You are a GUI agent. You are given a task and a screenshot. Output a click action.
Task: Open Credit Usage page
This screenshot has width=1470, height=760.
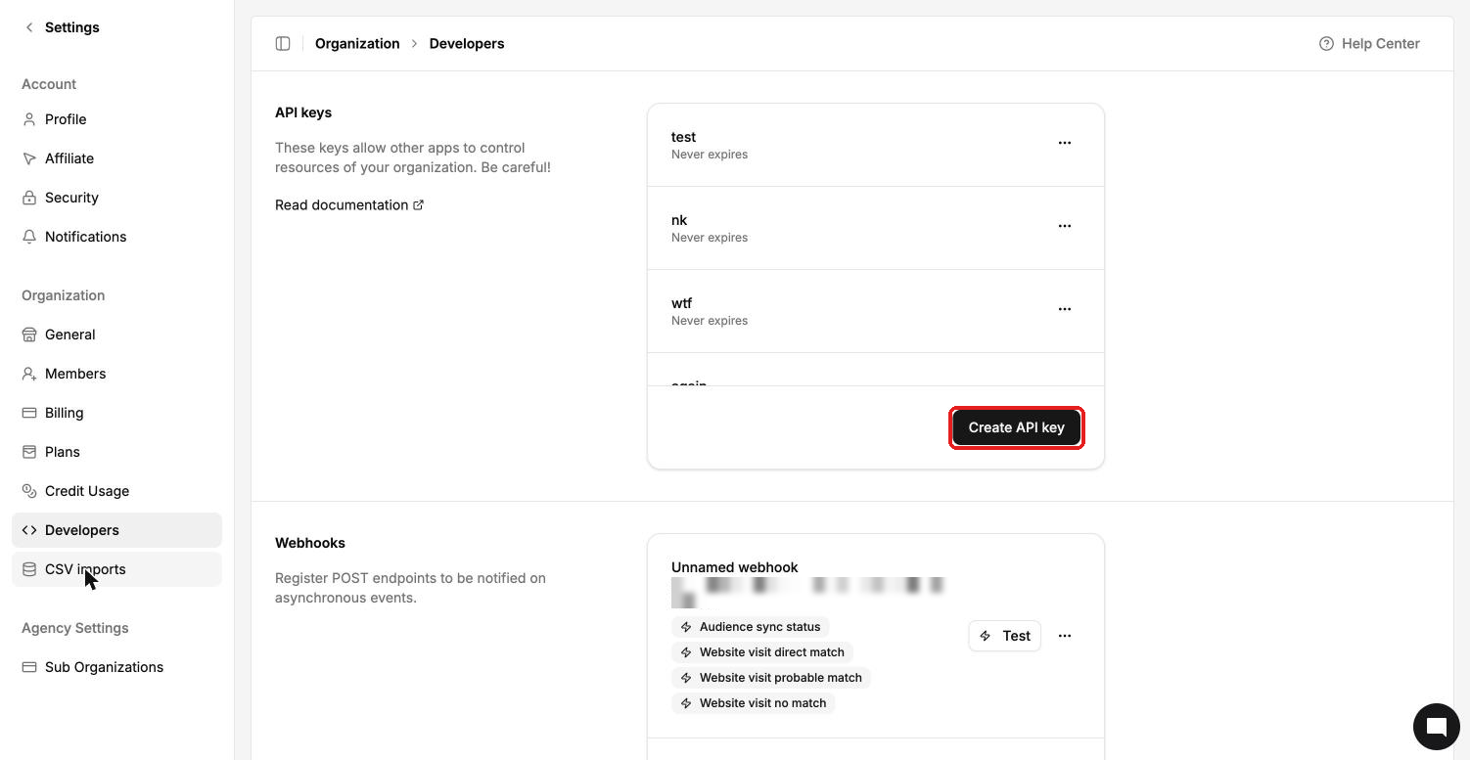117,491
